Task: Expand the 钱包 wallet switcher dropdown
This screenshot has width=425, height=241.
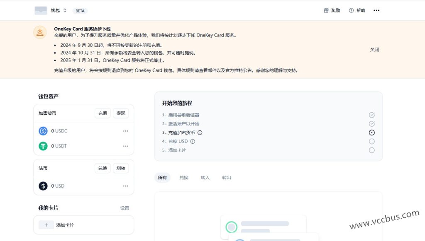Action: tap(65, 10)
